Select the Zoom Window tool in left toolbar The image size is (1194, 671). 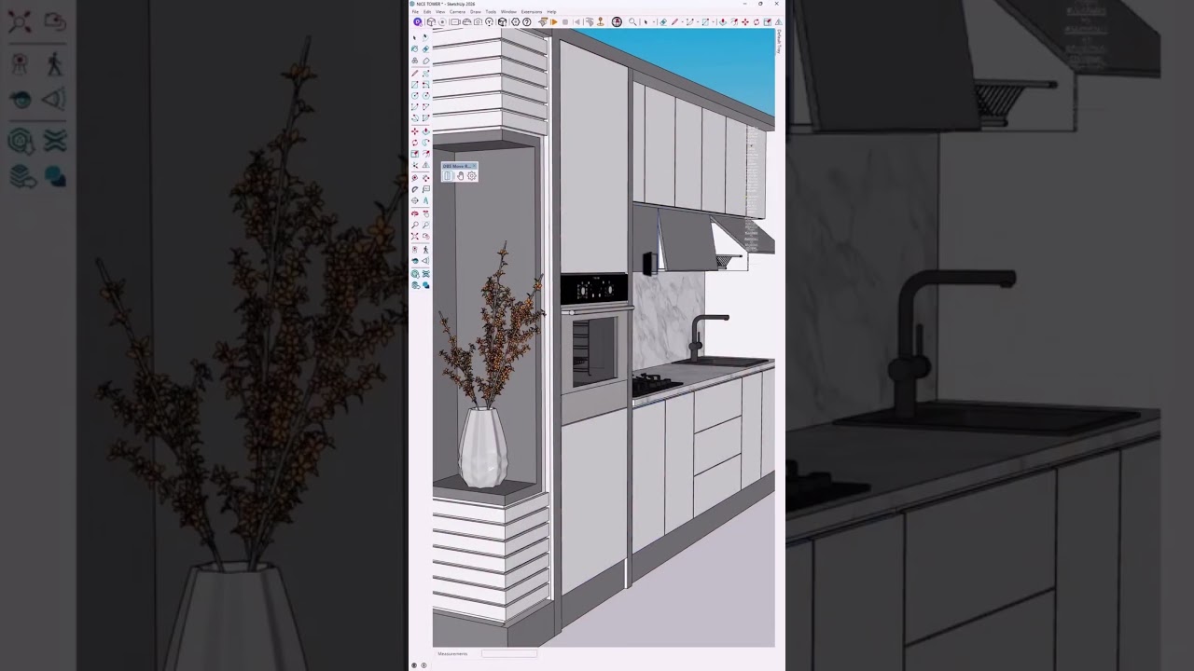[x=426, y=225]
